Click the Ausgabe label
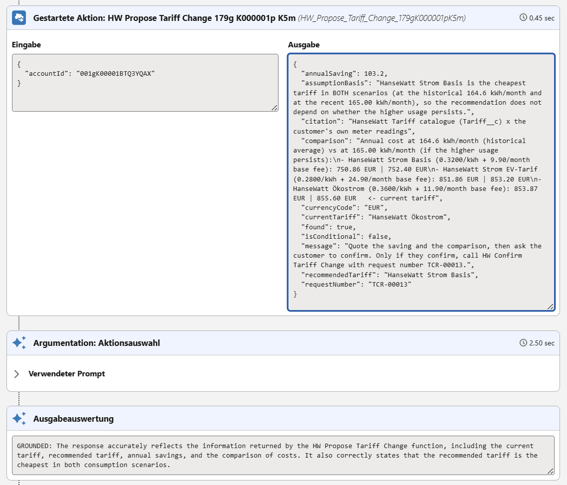 pos(304,45)
